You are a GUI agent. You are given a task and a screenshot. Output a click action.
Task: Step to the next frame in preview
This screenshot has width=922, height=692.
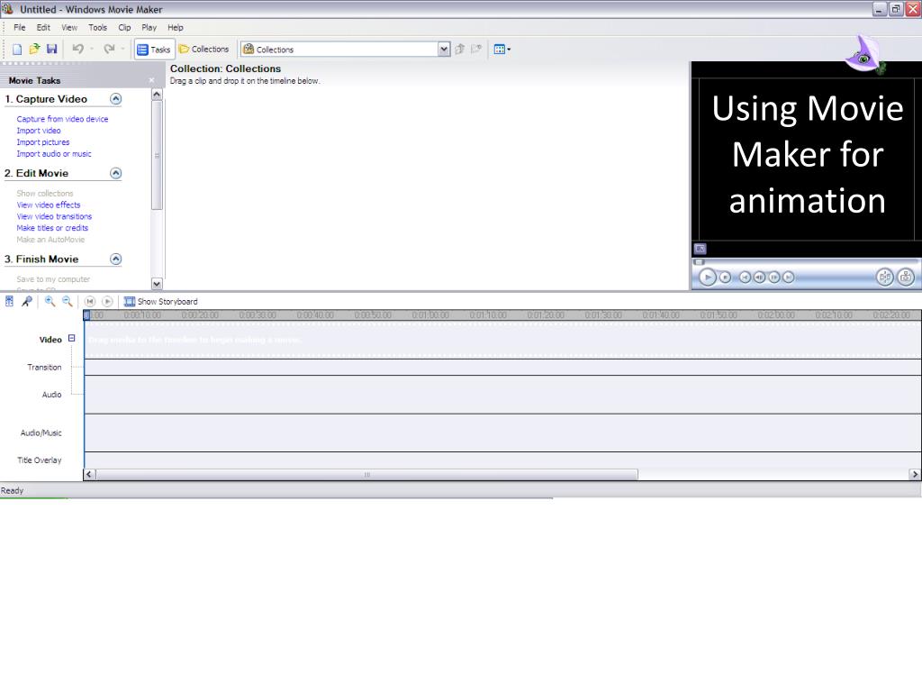(773, 278)
